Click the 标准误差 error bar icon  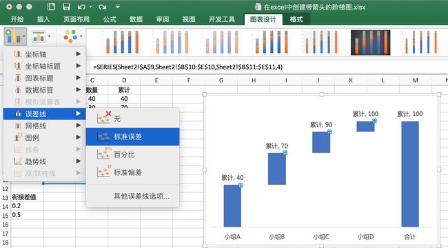103,137
